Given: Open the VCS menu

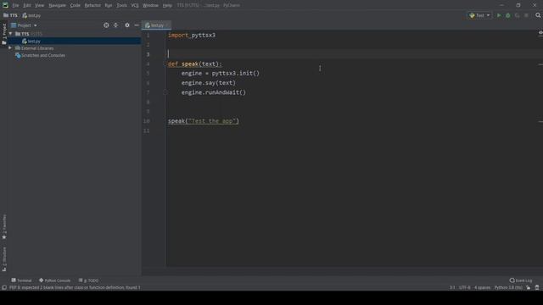Looking at the screenshot, I should (135, 6).
